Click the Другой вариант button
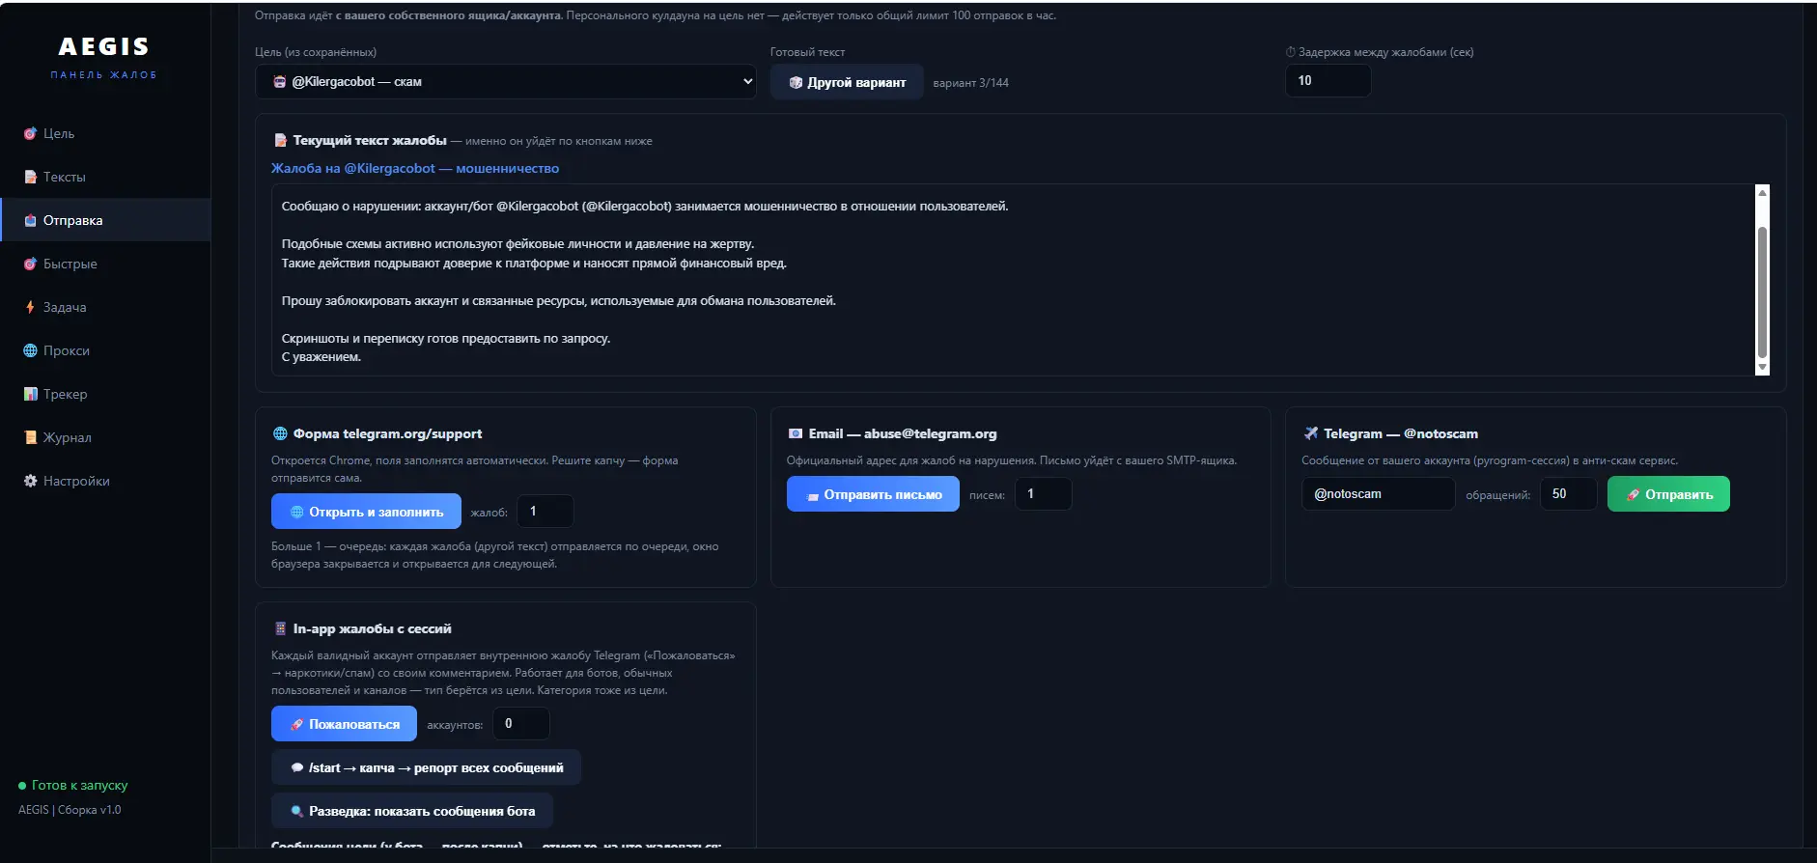Image resolution: width=1817 pixels, height=863 pixels. (x=847, y=82)
